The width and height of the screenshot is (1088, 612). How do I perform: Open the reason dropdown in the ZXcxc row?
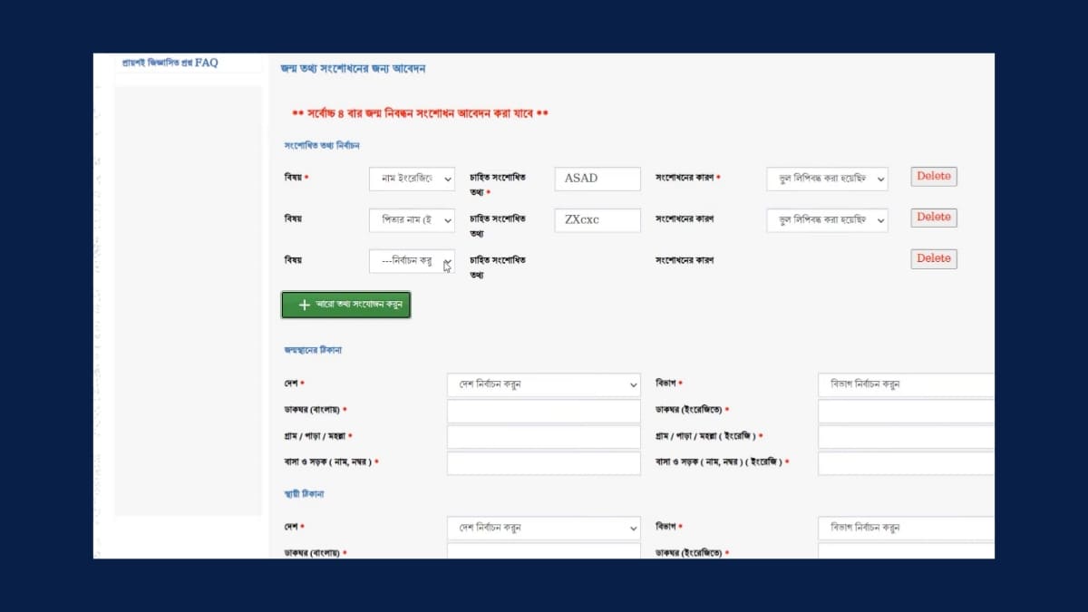point(827,220)
